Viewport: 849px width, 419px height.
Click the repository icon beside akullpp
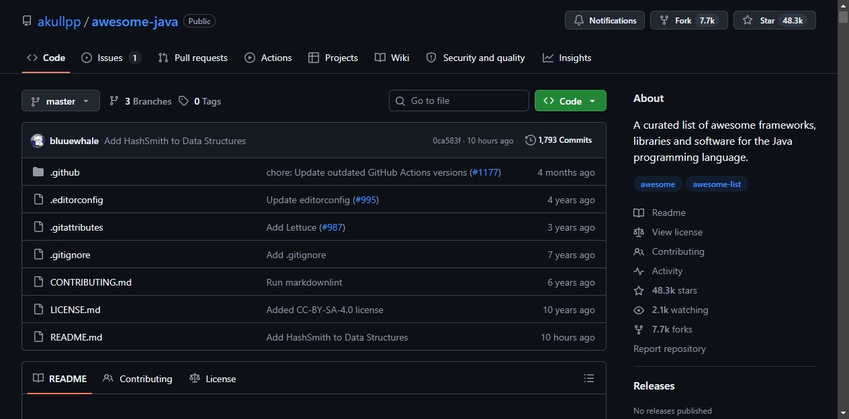coord(27,21)
